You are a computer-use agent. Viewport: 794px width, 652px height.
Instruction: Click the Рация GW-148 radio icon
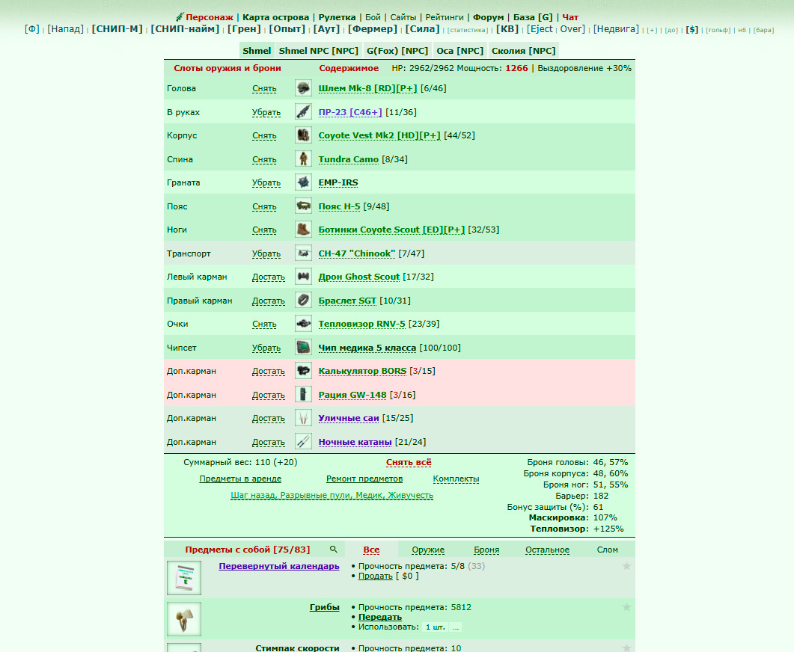(x=303, y=395)
